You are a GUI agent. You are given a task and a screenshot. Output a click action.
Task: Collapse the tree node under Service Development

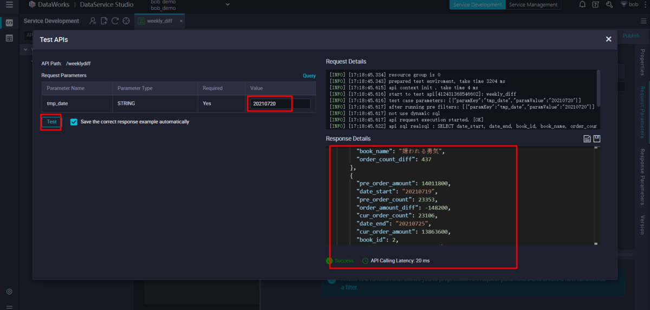point(26,49)
